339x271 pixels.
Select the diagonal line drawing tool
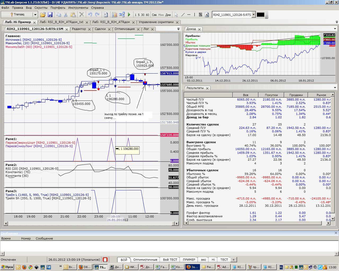coord(183,15)
